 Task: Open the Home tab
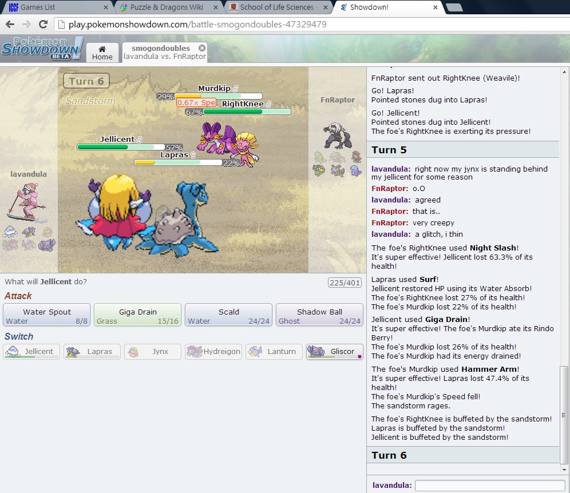point(102,53)
